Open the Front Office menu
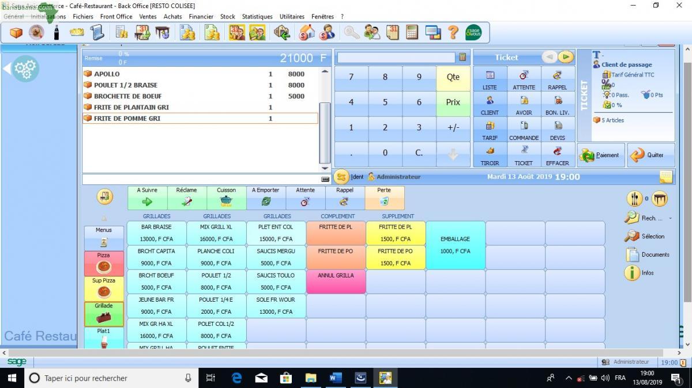The height and width of the screenshot is (388, 692). [116, 17]
